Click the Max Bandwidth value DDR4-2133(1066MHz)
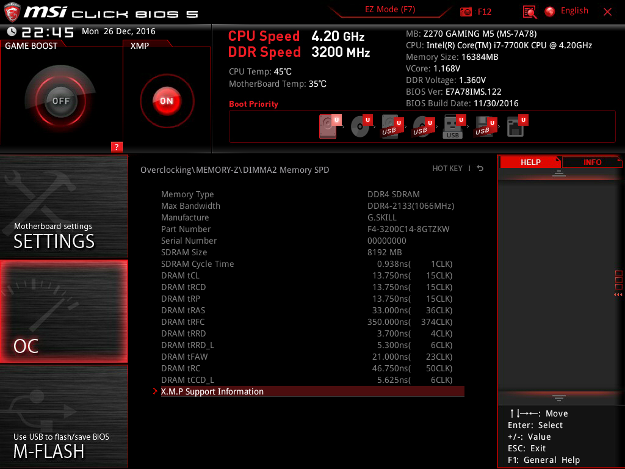 411,206
